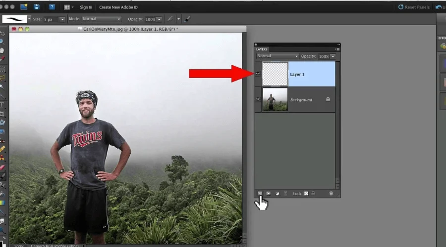Screen dimensions: 446x247
Task: Create a new layer in Layers panel
Action: pos(260,194)
